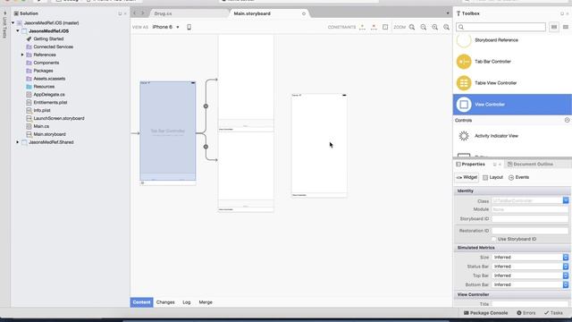This screenshot has width=572, height=322.
Task: Collapse the JasonsMedRef.iOS project node
Action: (18, 31)
